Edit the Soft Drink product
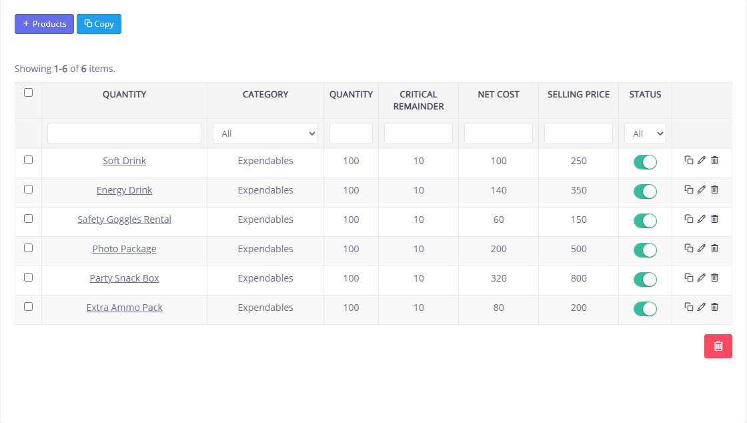This screenshot has width=747, height=423. (x=701, y=160)
